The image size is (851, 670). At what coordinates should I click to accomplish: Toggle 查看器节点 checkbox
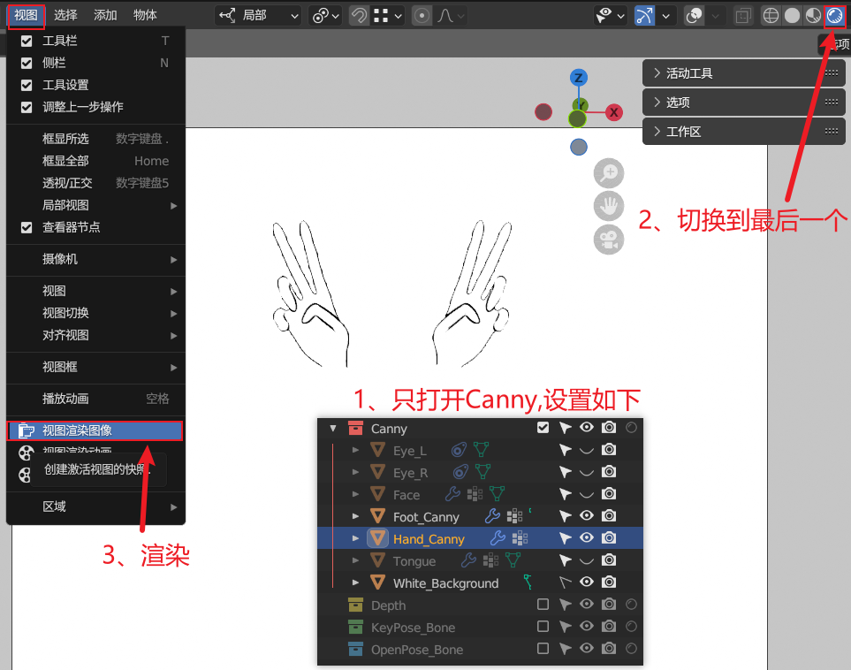pyautogui.click(x=26, y=227)
